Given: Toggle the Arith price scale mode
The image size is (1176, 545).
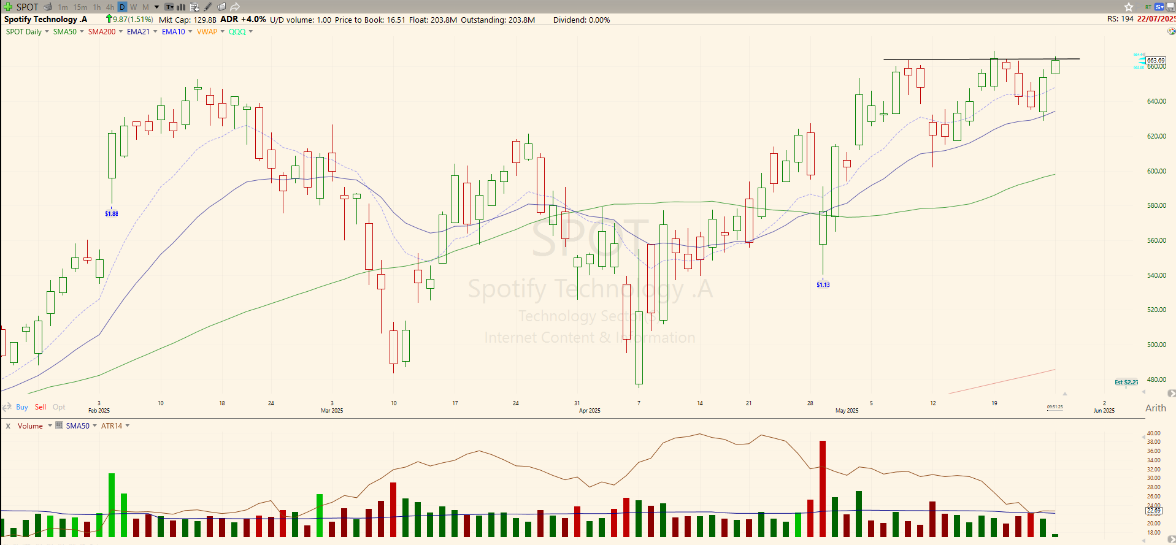Looking at the screenshot, I should coord(1156,408).
